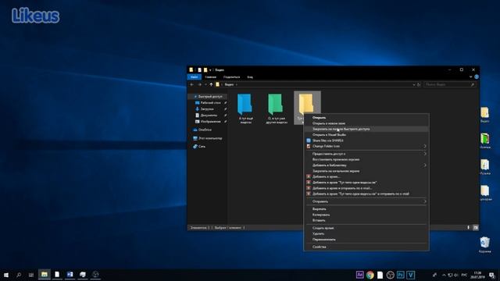The width and height of the screenshot is (500, 281).
Task: Choose Добавить в архив... in the context menu
Action: pyautogui.click(x=366, y=177)
